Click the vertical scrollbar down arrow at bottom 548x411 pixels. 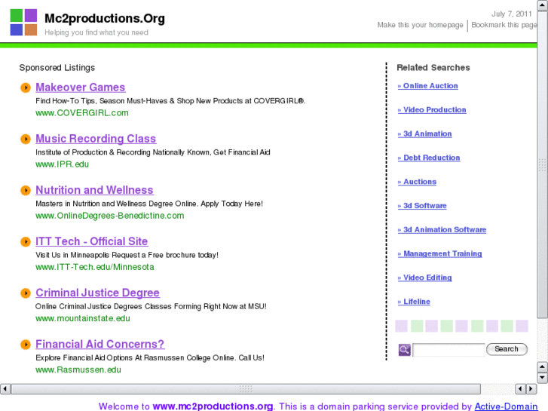(x=543, y=378)
